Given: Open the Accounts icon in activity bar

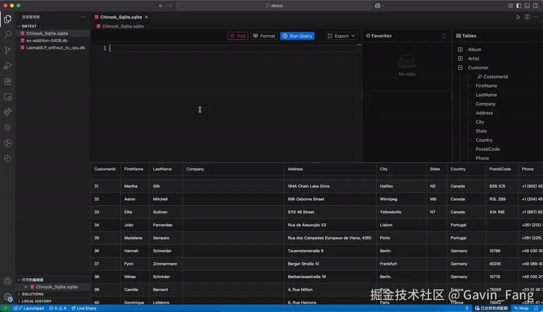Looking at the screenshot, I should 8,281.
